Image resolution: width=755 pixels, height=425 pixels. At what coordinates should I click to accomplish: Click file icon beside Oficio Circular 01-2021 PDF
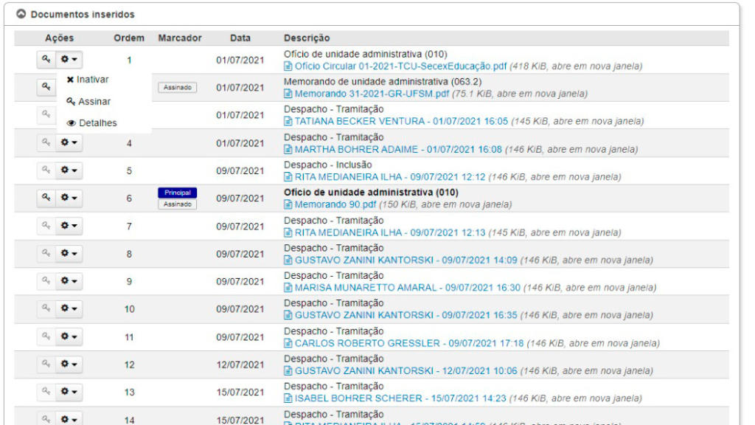tap(288, 66)
